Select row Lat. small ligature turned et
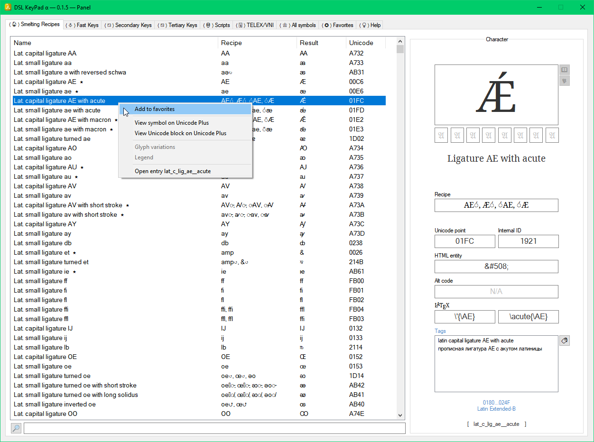 [x=199, y=262]
